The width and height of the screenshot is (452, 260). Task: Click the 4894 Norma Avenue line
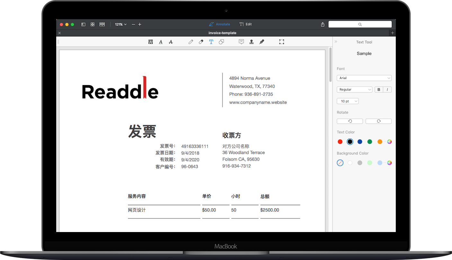pyautogui.click(x=250, y=78)
